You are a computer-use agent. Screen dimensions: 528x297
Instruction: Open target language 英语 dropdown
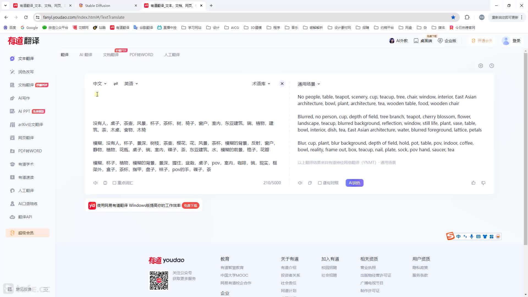pyautogui.click(x=131, y=84)
